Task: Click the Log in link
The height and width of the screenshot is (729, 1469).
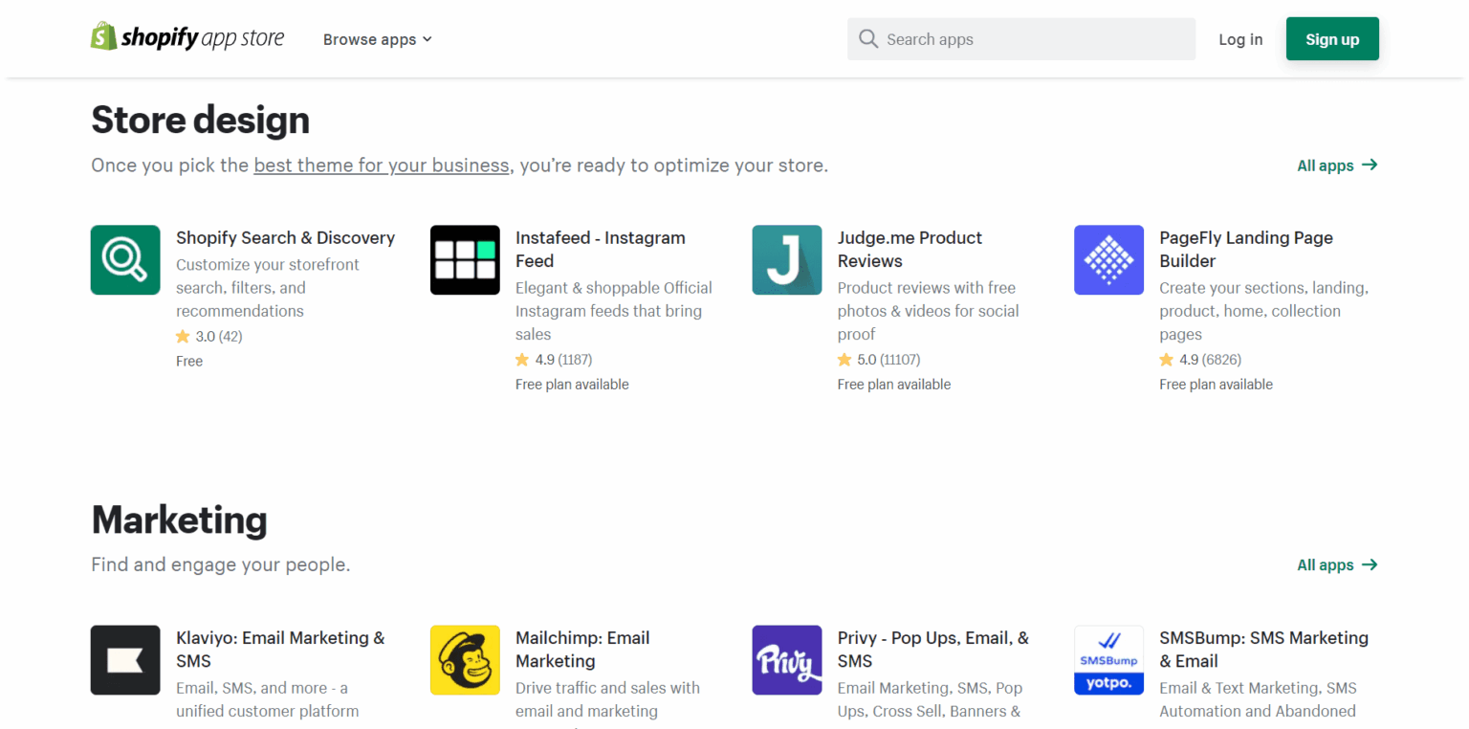Action: [x=1240, y=39]
